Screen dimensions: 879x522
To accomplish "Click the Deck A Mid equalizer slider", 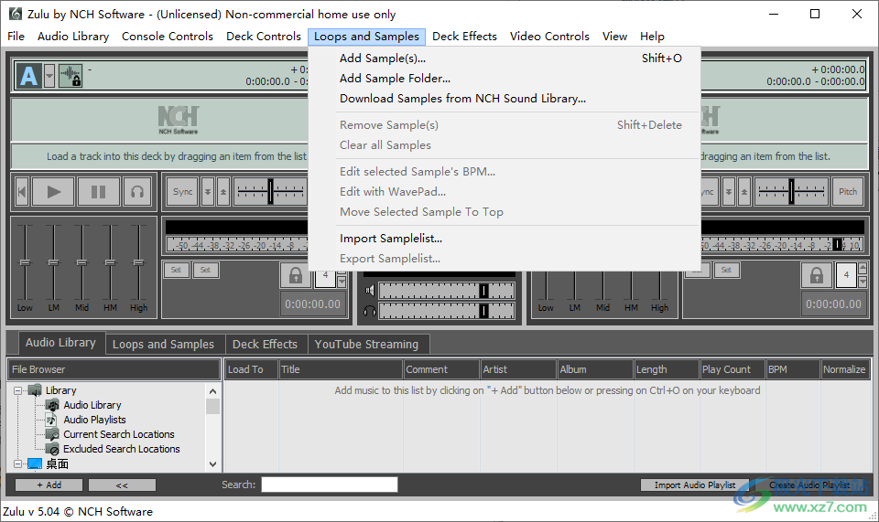I will point(82,263).
